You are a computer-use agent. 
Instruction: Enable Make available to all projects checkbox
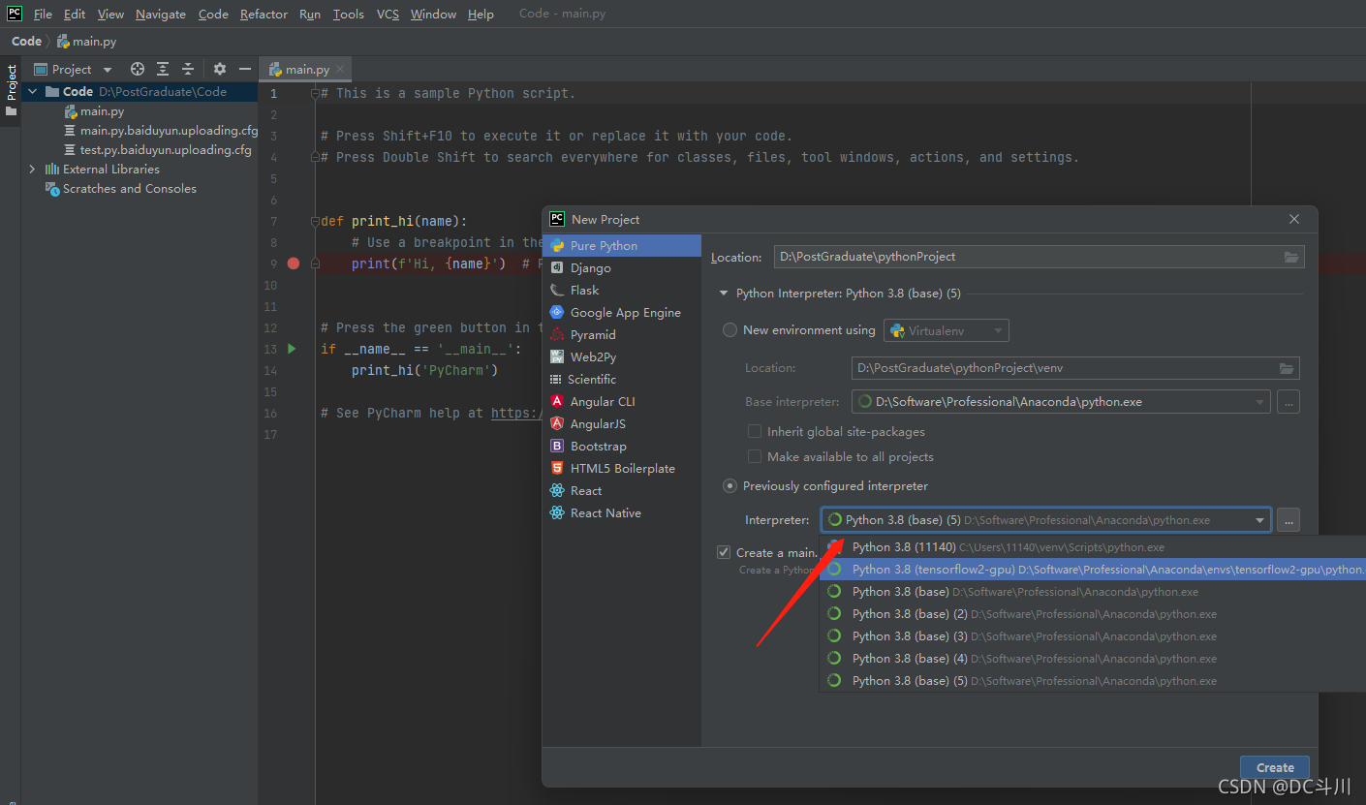point(755,457)
